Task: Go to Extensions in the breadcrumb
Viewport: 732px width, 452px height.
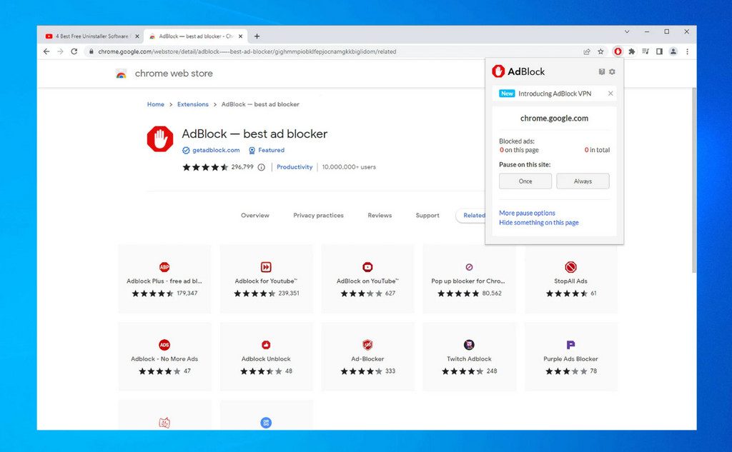Action: coord(193,104)
